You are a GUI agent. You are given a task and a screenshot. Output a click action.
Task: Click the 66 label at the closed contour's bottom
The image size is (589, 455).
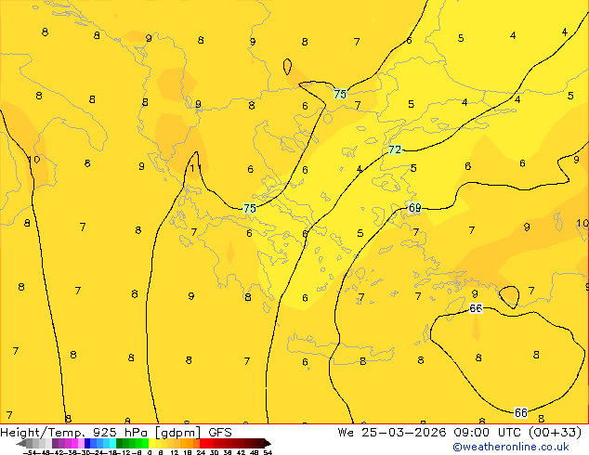tap(520, 412)
